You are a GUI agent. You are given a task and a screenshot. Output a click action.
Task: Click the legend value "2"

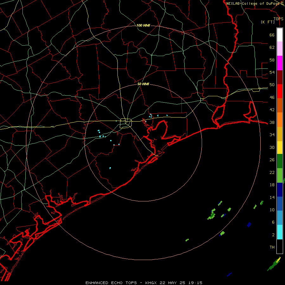click(273, 235)
